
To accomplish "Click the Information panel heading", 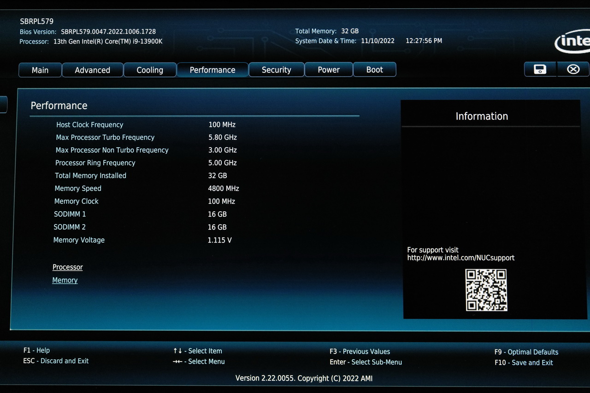I will click(x=482, y=116).
